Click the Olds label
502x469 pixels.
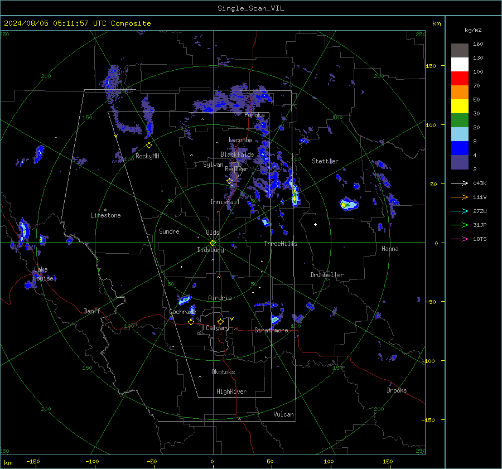213,233
